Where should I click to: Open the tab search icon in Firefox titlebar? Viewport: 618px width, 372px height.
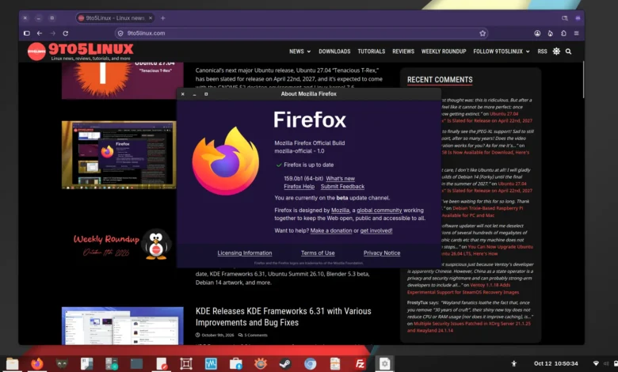564,18
